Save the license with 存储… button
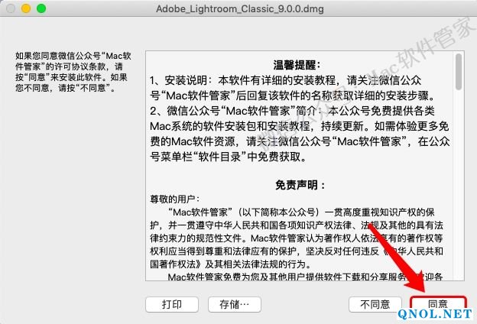 (235, 304)
